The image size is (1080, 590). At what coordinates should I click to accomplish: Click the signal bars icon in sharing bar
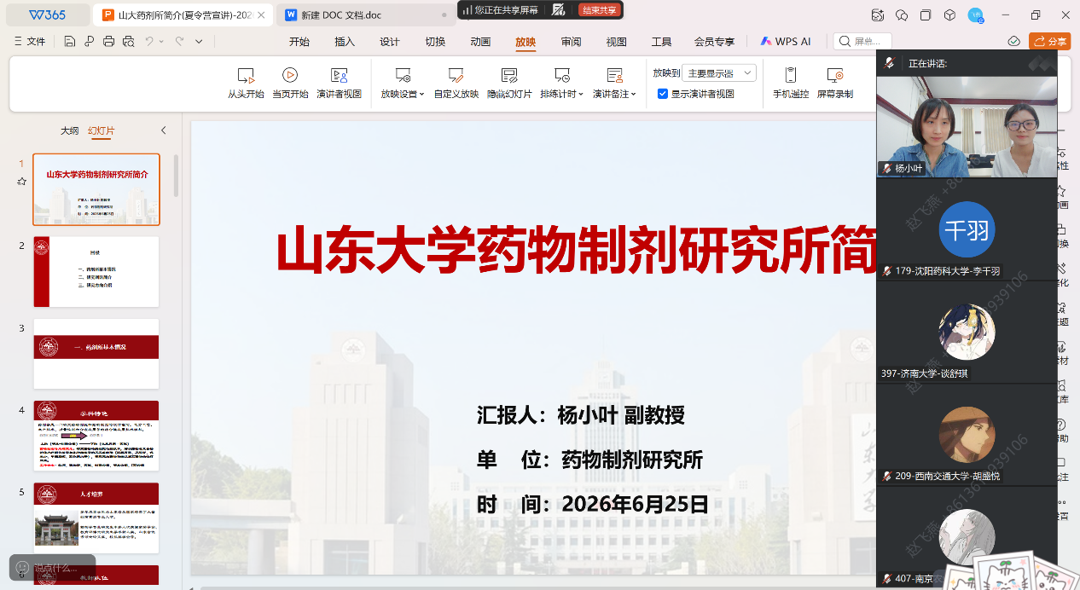point(467,9)
